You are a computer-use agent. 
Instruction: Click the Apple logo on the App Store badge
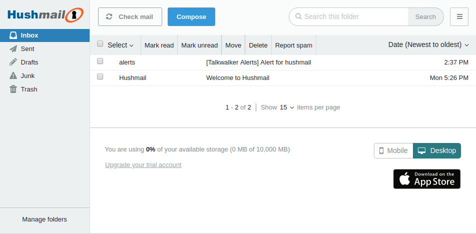(x=404, y=179)
